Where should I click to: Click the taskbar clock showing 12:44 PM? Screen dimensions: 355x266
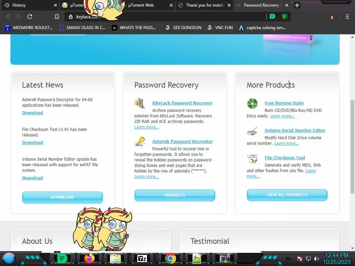point(337,255)
